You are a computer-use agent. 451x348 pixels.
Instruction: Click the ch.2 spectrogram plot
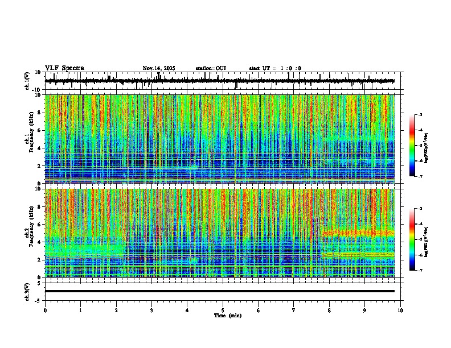220,233
